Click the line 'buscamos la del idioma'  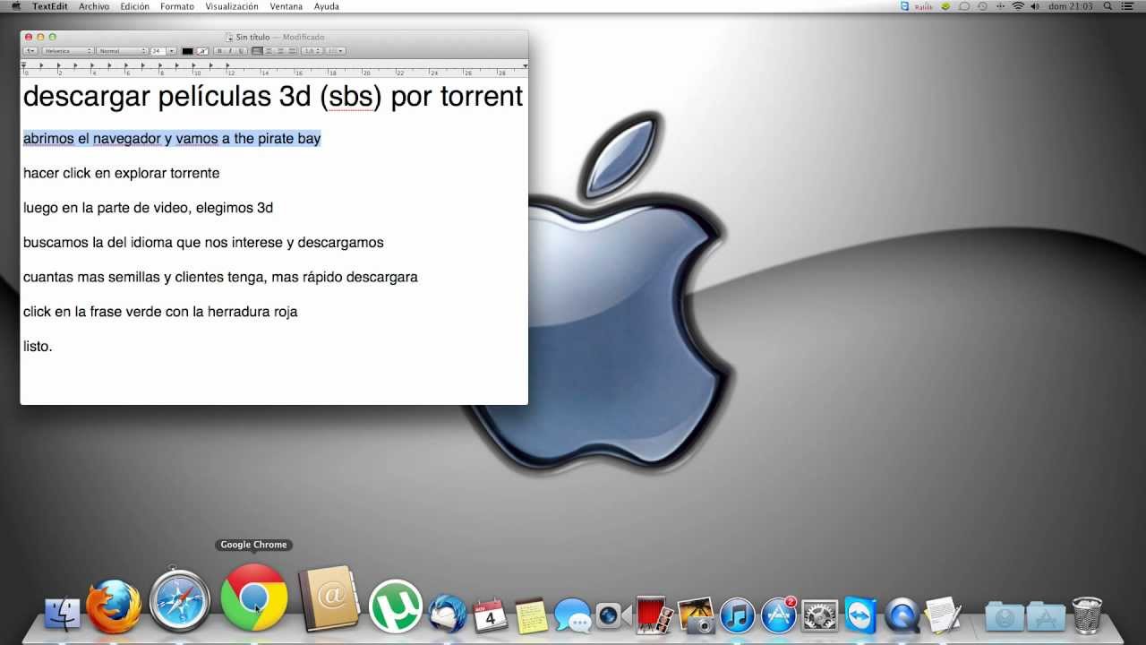click(x=203, y=243)
